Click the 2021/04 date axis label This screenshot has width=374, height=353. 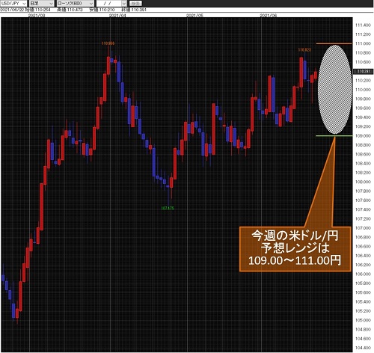[117, 15]
